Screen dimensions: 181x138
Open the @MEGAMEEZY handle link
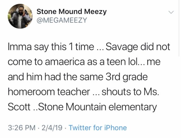point(62,20)
